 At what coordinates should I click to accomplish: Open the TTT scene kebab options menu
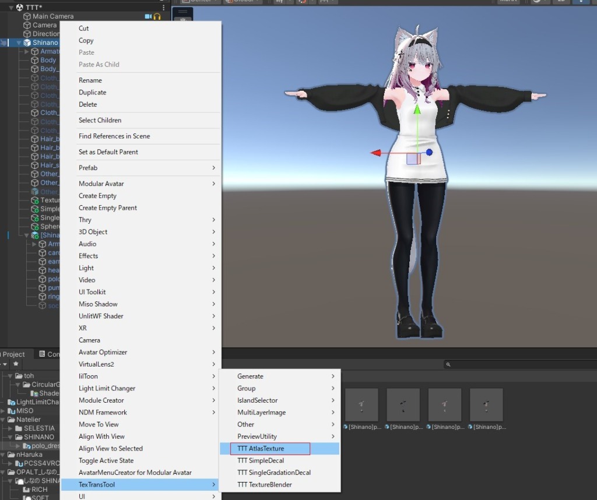163,7
